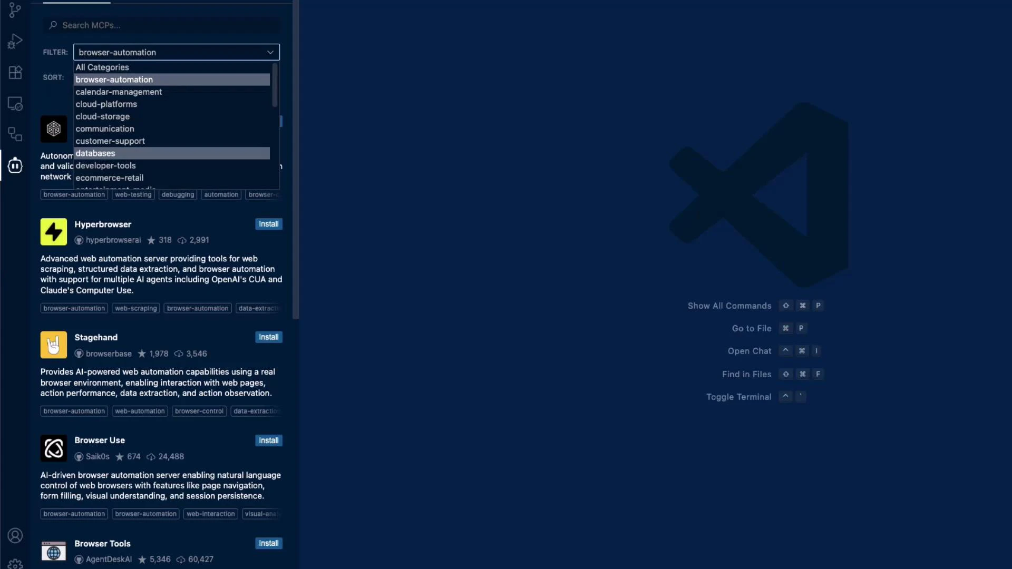Screen dimensions: 1012x569
Task: Click the download icon next to 24,488
Action: click(151, 457)
